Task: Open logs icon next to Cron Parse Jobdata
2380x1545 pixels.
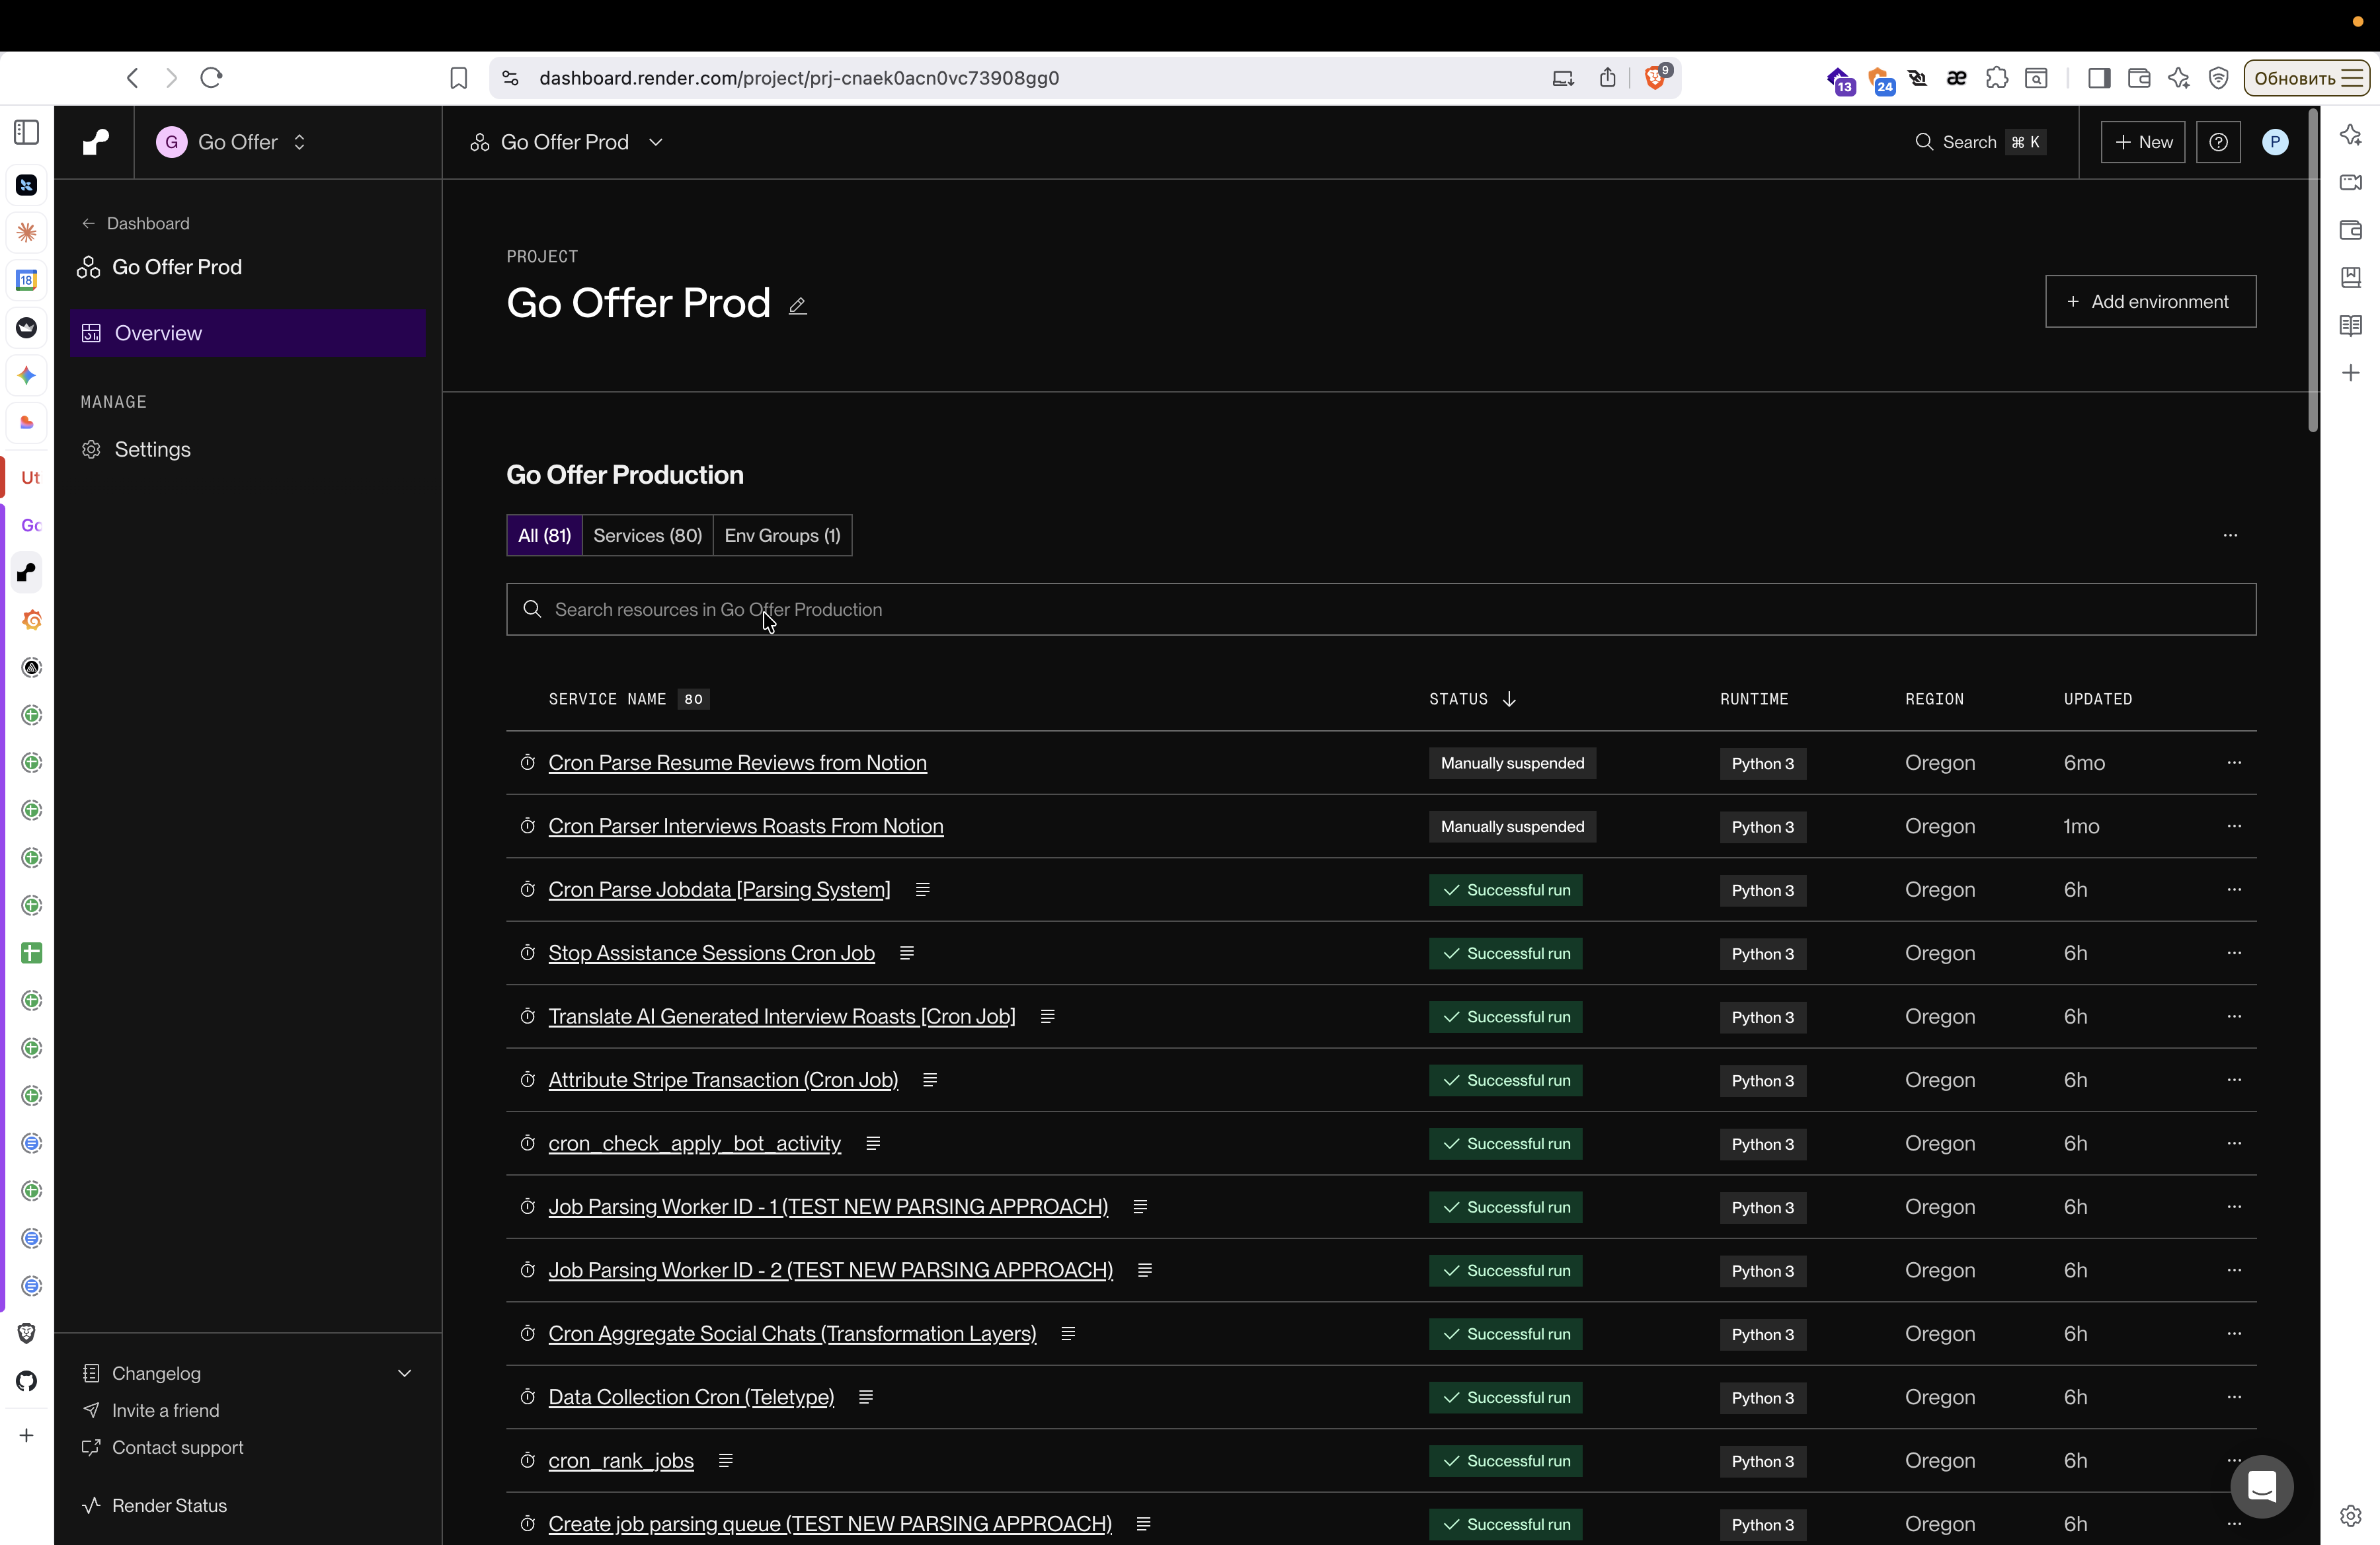Action: [923, 889]
